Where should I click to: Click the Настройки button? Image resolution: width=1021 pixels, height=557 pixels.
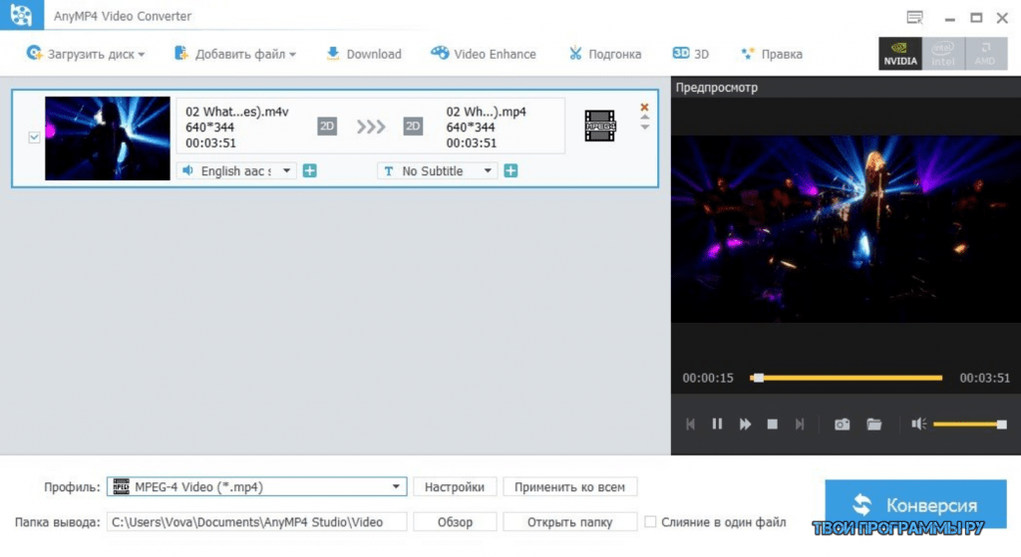454,487
